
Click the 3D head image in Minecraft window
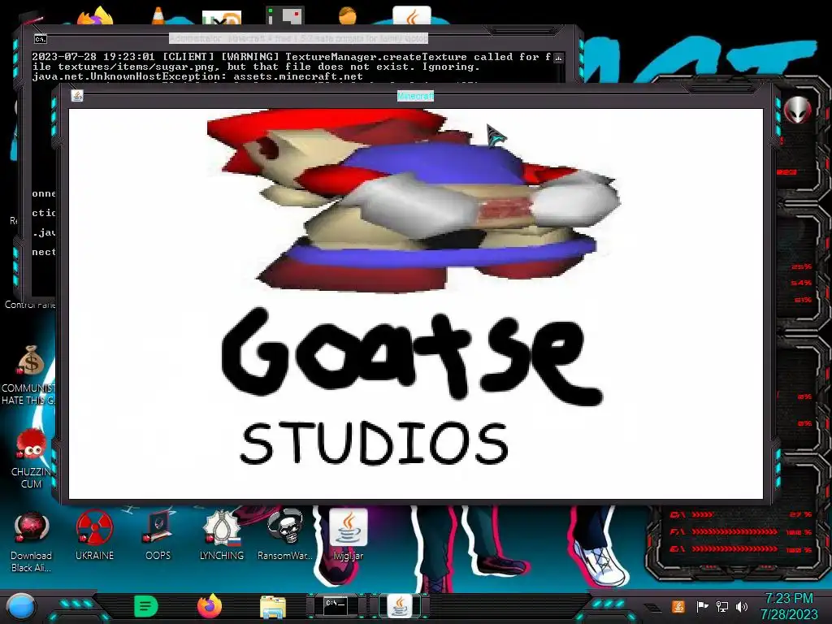(413, 201)
